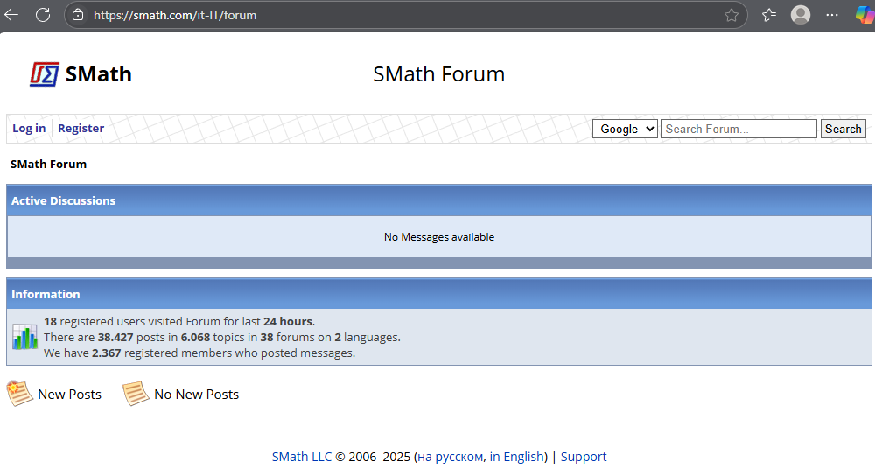Open browser favorites list icon
Viewport: 875px width, 476px height.
pos(769,15)
